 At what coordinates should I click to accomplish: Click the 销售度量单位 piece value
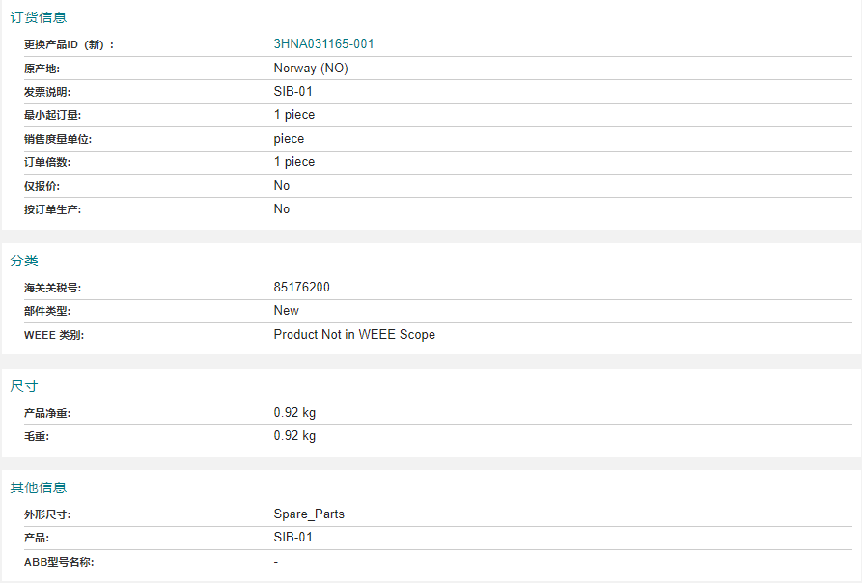click(x=290, y=138)
